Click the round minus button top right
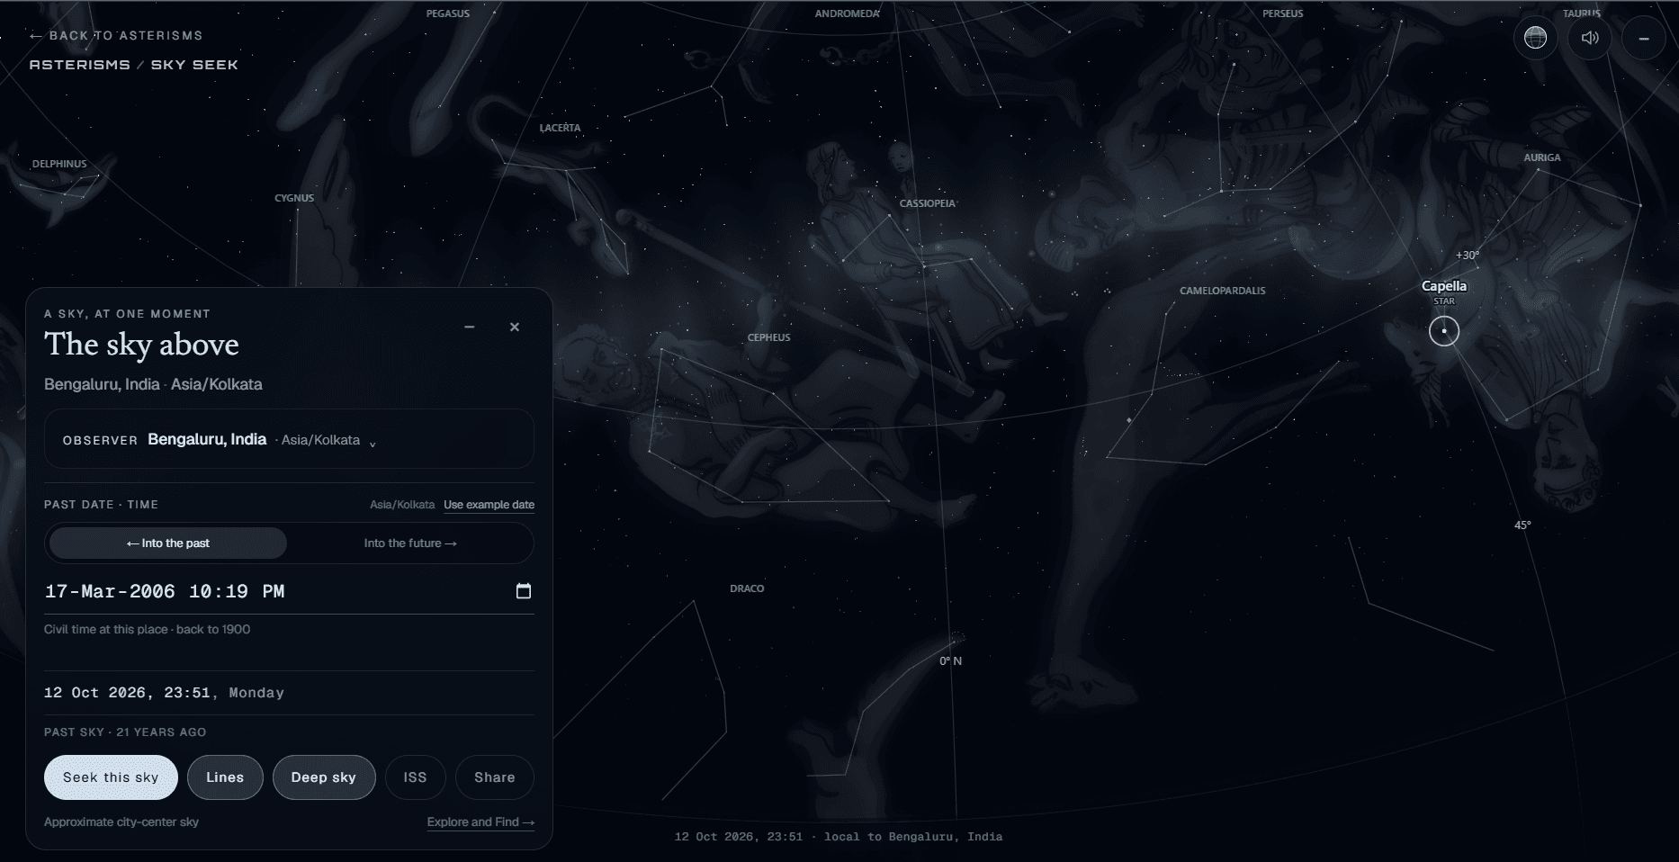Image resolution: width=1679 pixels, height=862 pixels. [x=1644, y=38]
